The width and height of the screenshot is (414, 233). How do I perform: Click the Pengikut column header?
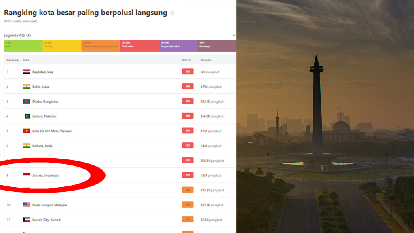tap(206, 60)
